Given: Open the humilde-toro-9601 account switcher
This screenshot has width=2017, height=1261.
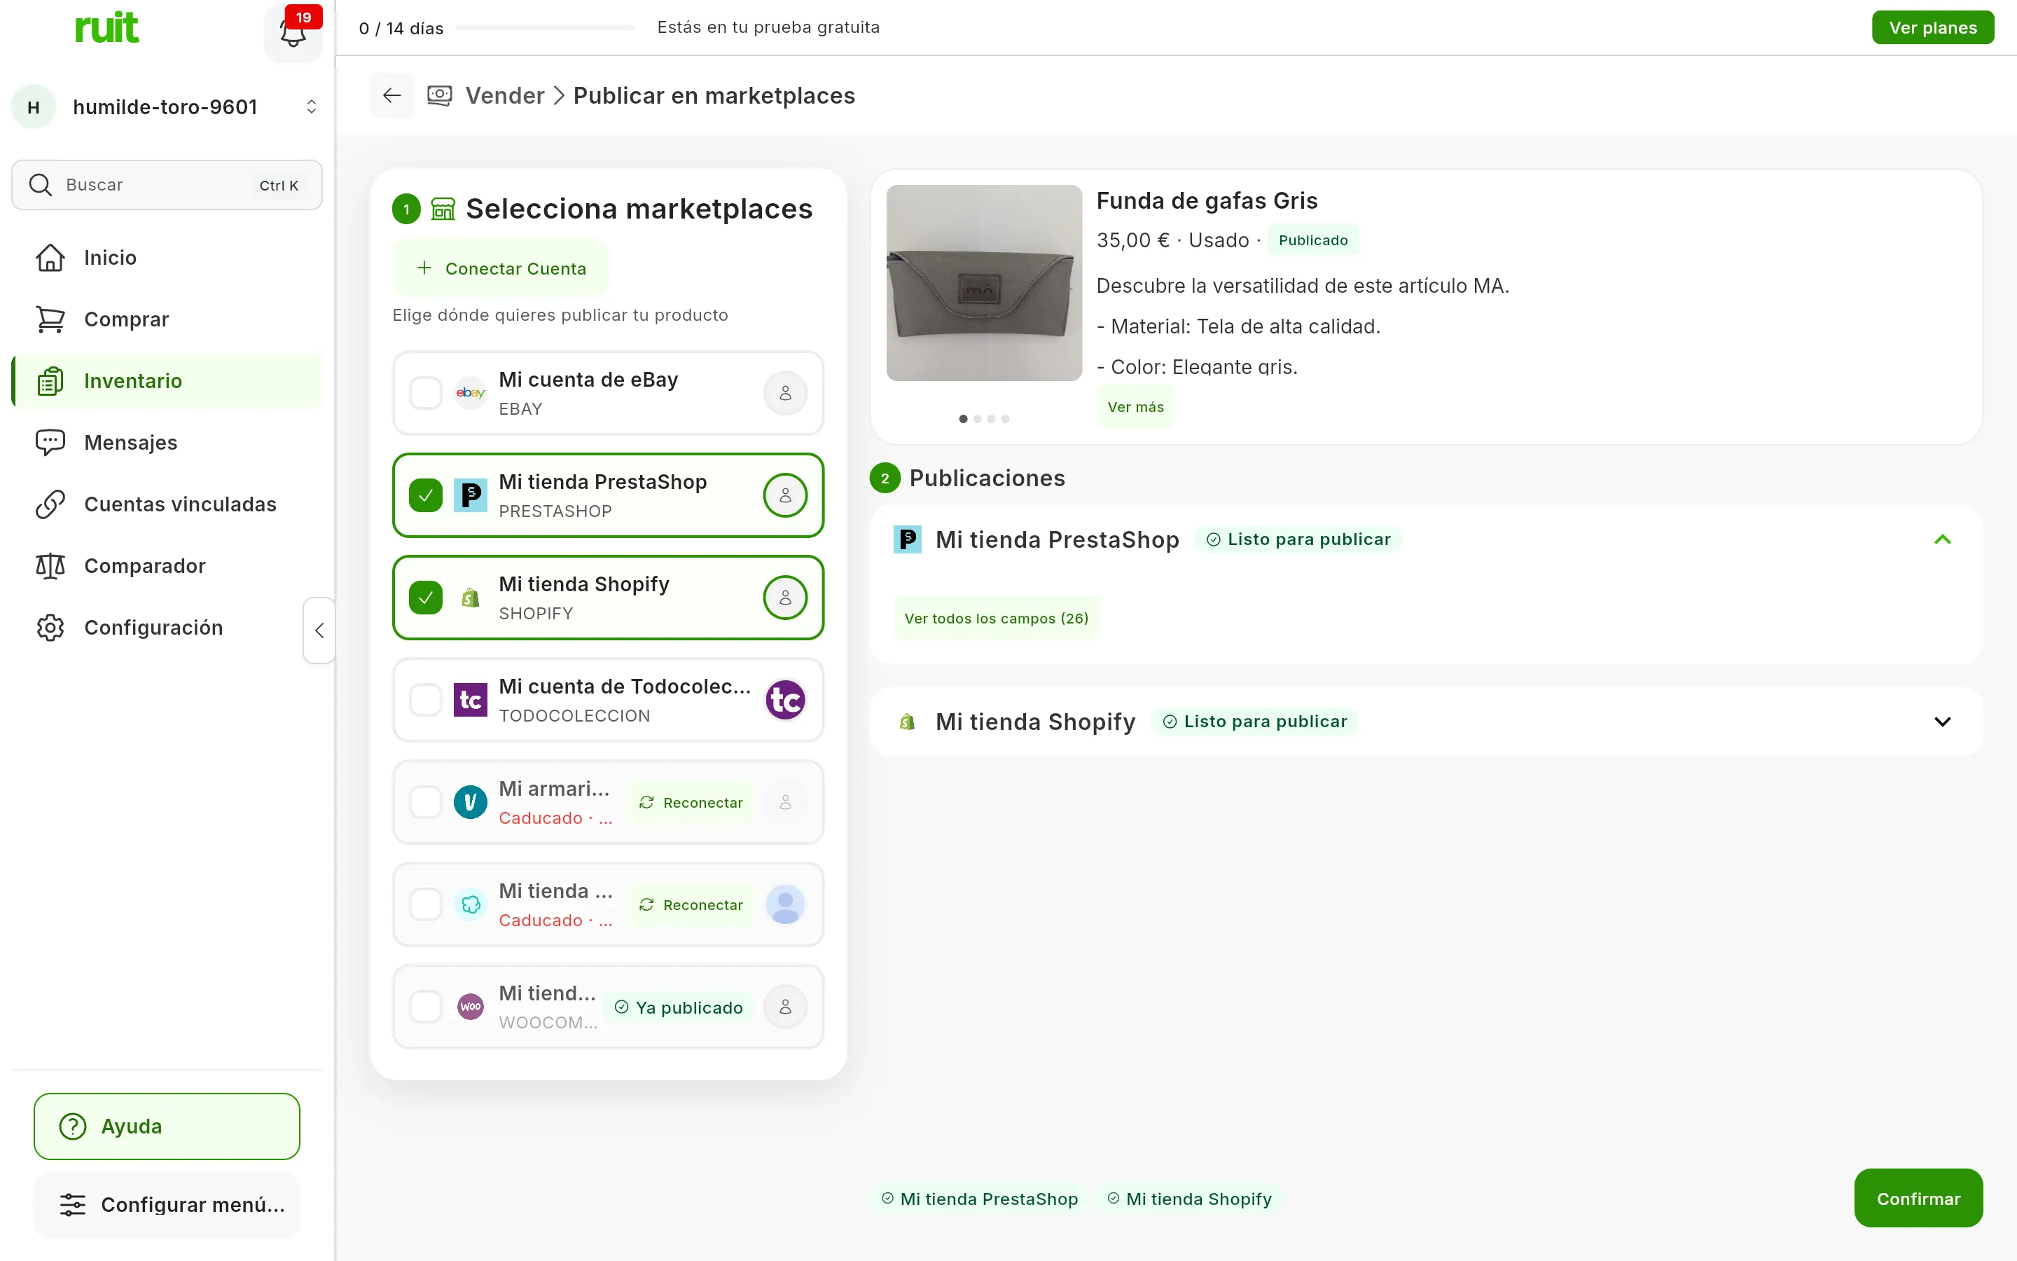Looking at the screenshot, I should coord(167,106).
